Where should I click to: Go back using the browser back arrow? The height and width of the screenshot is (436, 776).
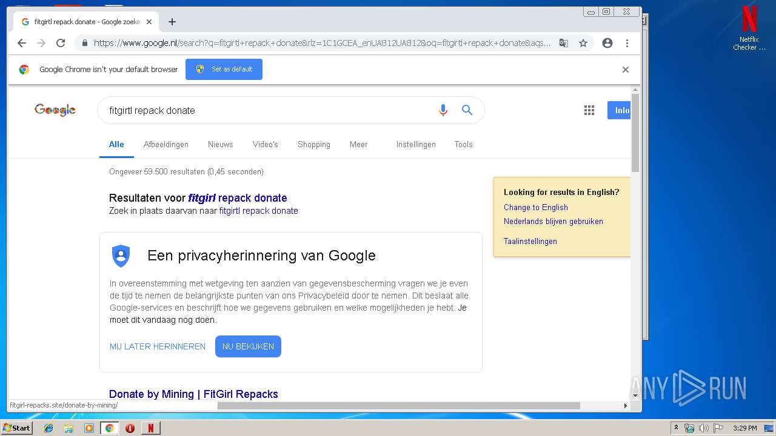(x=22, y=43)
